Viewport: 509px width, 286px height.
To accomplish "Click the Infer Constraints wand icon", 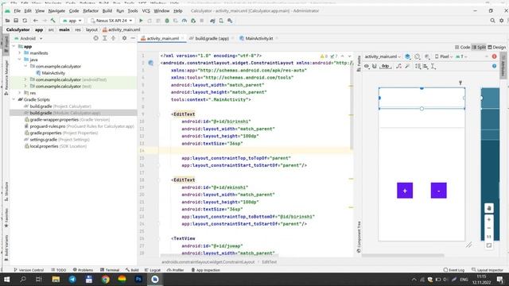I will click(x=407, y=66).
